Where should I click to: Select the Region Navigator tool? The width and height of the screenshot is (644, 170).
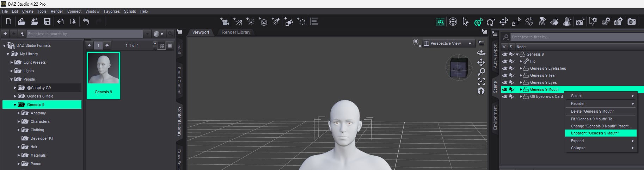(x=567, y=22)
